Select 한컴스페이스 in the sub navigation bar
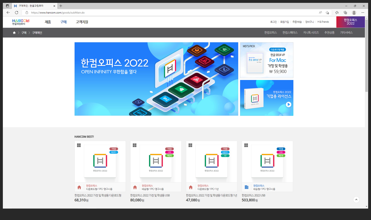Viewport: 371px width, 220px height. coord(290,33)
